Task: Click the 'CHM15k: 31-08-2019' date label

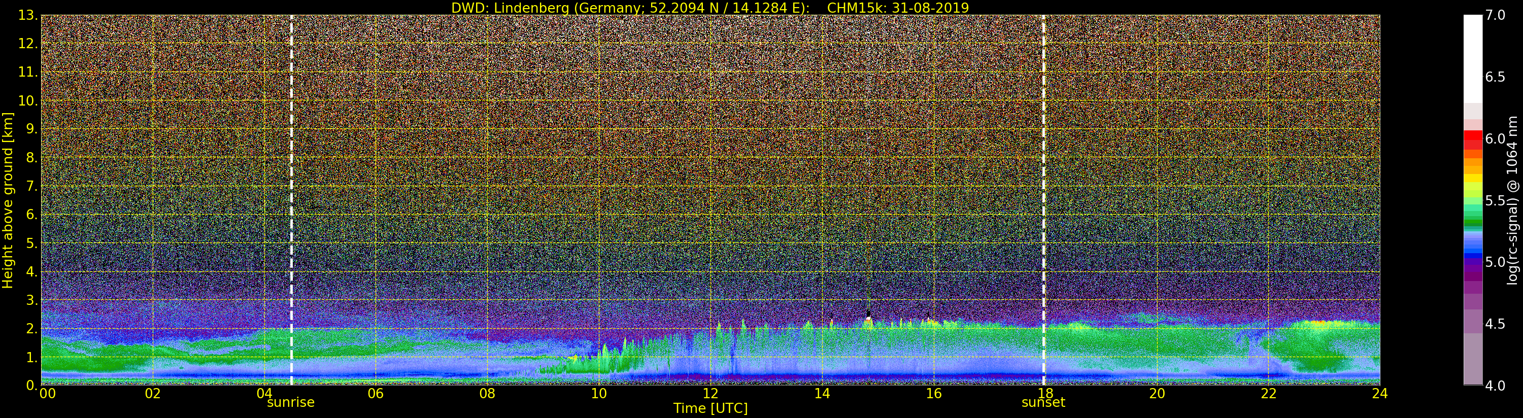Action: click(898, 8)
